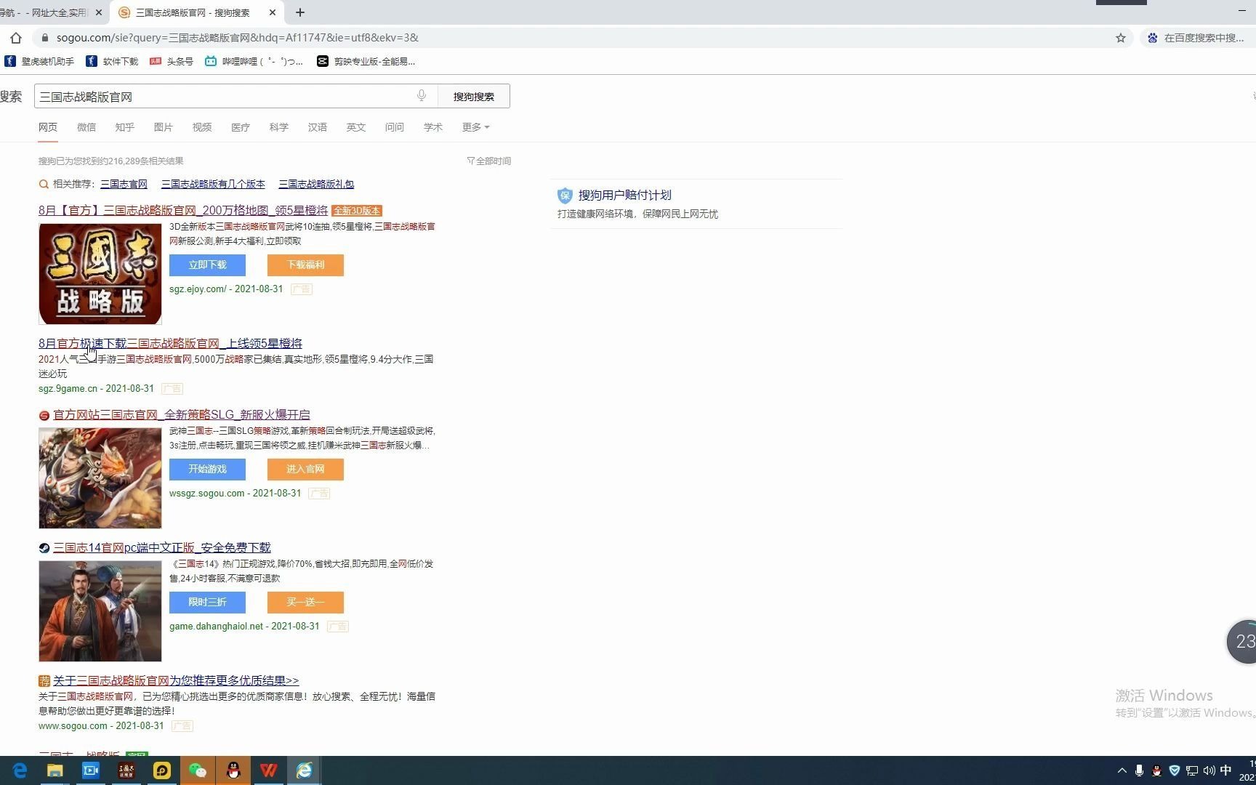
Task: Open 壁虎装机助手 bookmark
Action: (x=39, y=61)
